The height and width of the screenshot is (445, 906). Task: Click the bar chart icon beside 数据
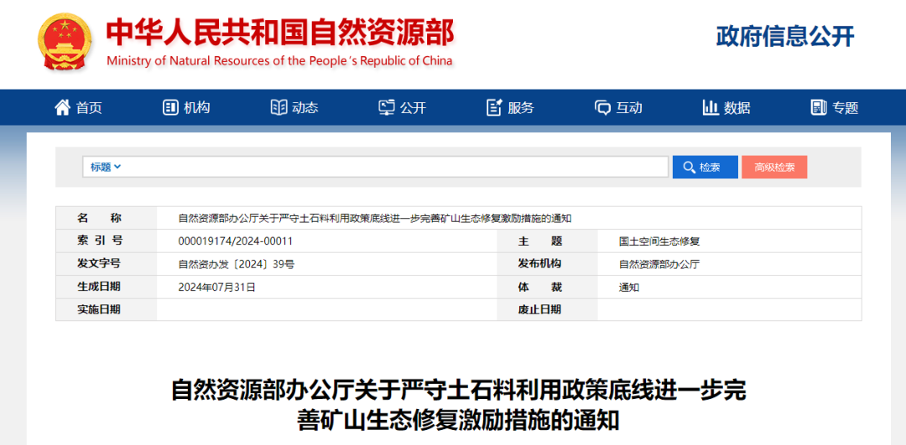pyautogui.click(x=711, y=107)
